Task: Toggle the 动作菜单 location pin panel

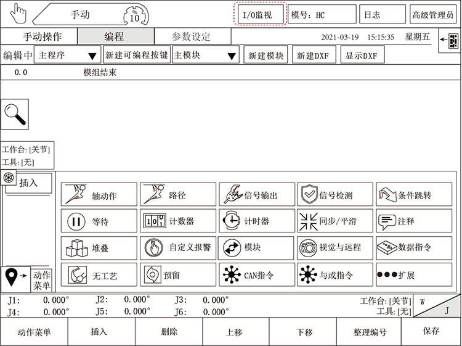Action: point(27,279)
